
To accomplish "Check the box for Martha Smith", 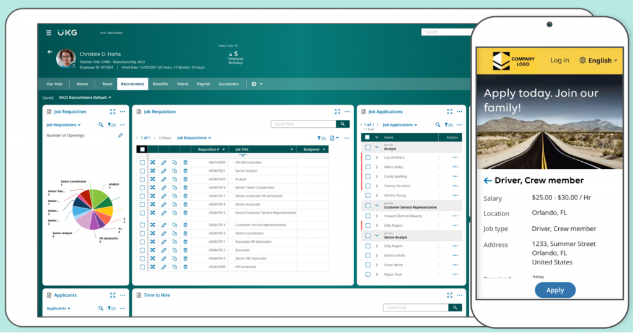I will (368, 256).
